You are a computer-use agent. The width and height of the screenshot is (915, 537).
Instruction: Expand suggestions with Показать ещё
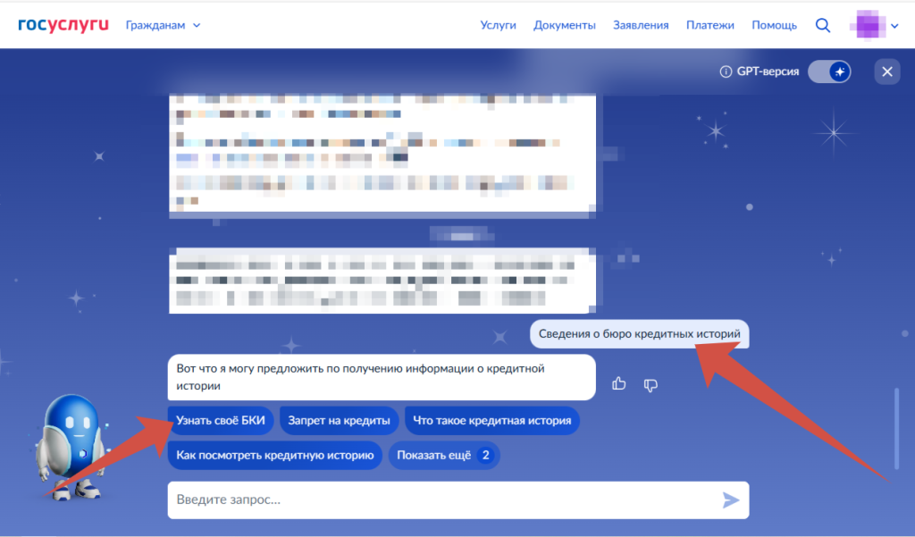(444, 456)
